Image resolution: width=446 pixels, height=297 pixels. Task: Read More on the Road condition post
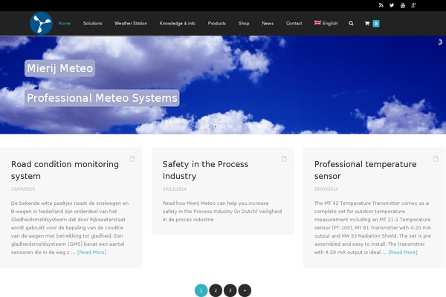click(91, 252)
